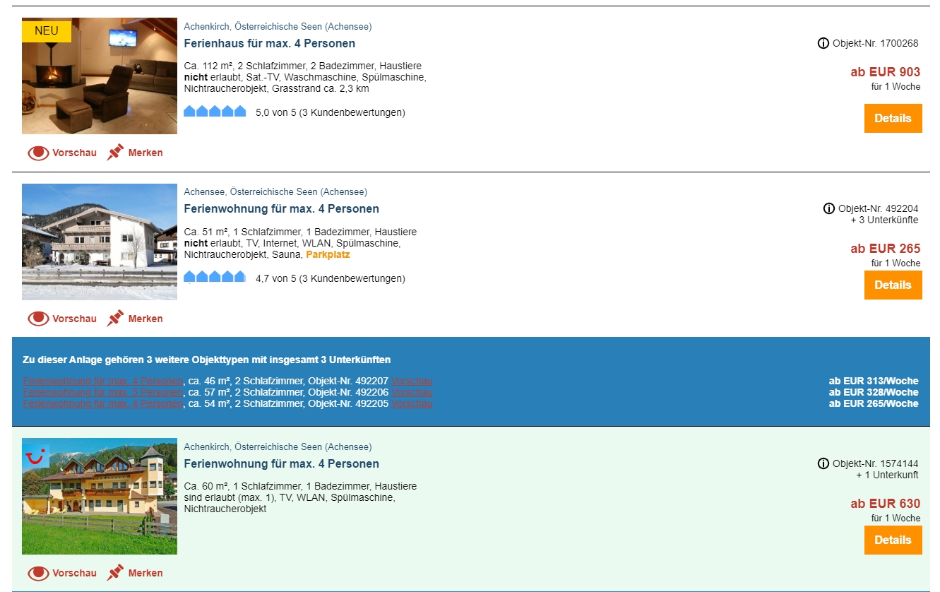This screenshot has width=940, height=592.
Task: Click the info icon beside Objekt-Nr. 1700268
Action: tap(823, 44)
